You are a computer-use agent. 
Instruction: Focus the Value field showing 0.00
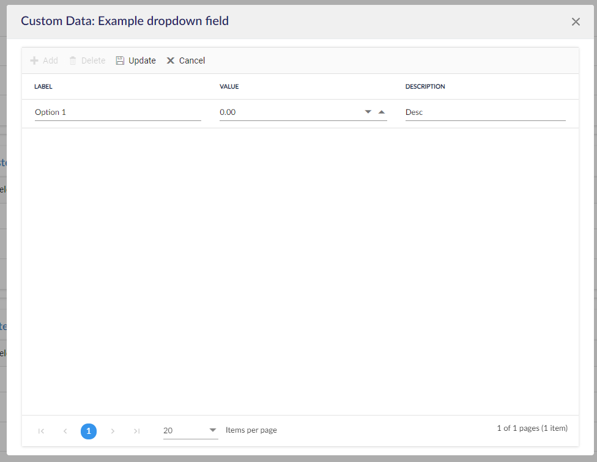click(x=287, y=112)
